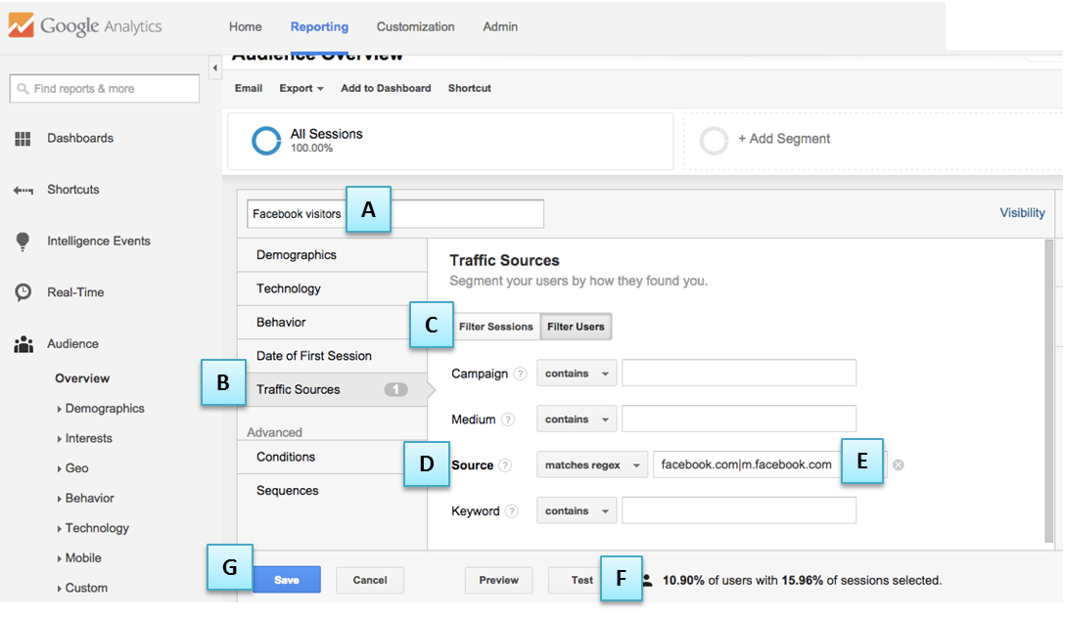The height and width of the screenshot is (618, 1065).
Task: Open Overview under Audience
Action: pyautogui.click(x=82, y=378)
